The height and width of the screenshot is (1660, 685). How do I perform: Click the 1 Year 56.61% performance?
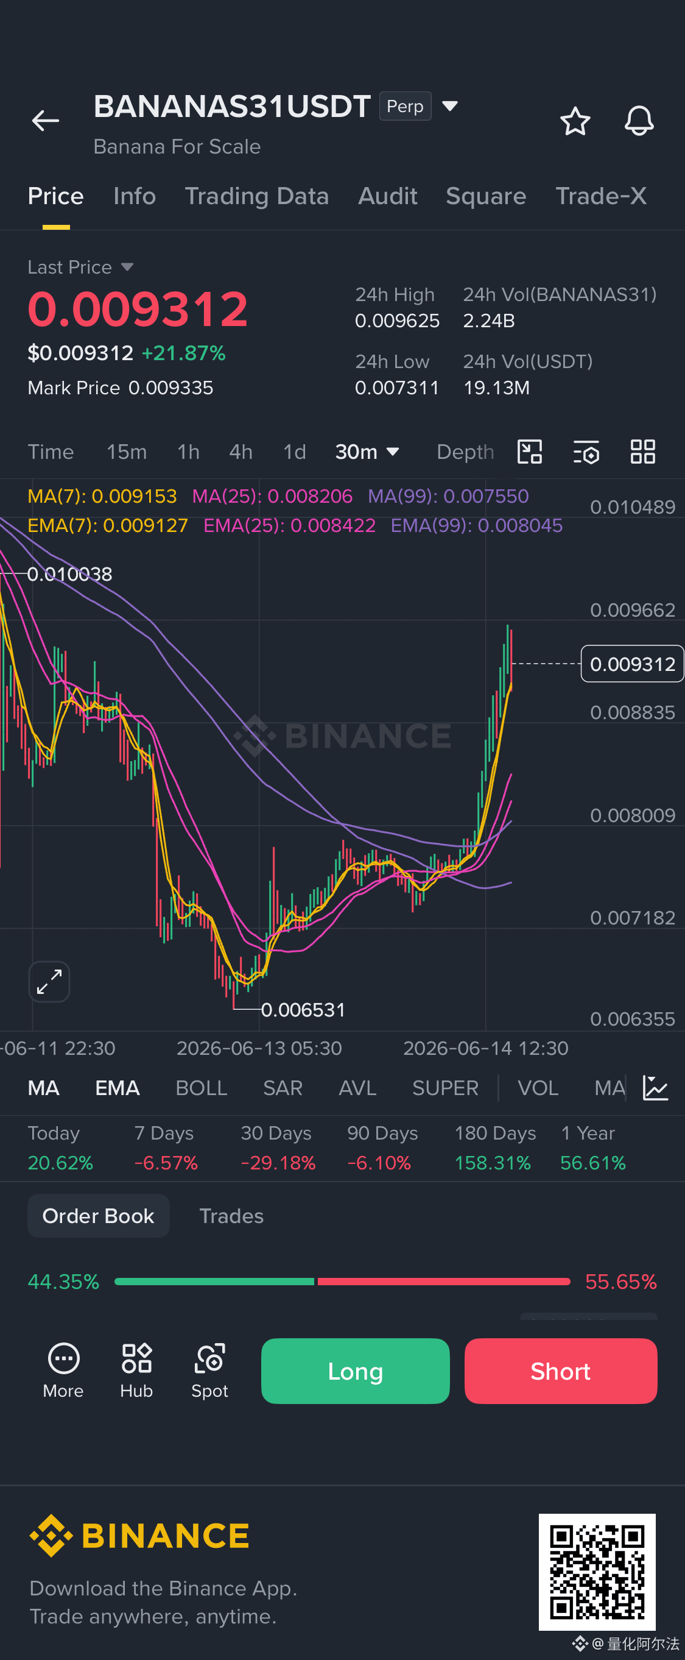pyautogui.click(x=593, y=1147)
